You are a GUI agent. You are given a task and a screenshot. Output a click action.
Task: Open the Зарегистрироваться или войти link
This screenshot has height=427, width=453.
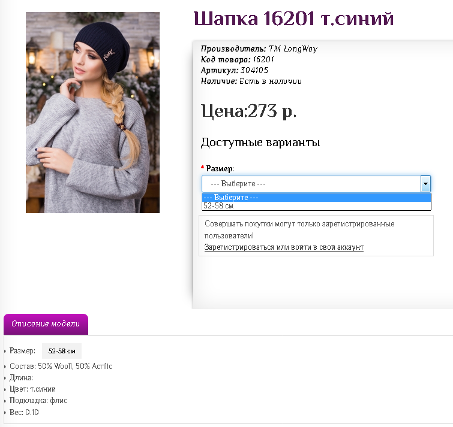point(284,247)
